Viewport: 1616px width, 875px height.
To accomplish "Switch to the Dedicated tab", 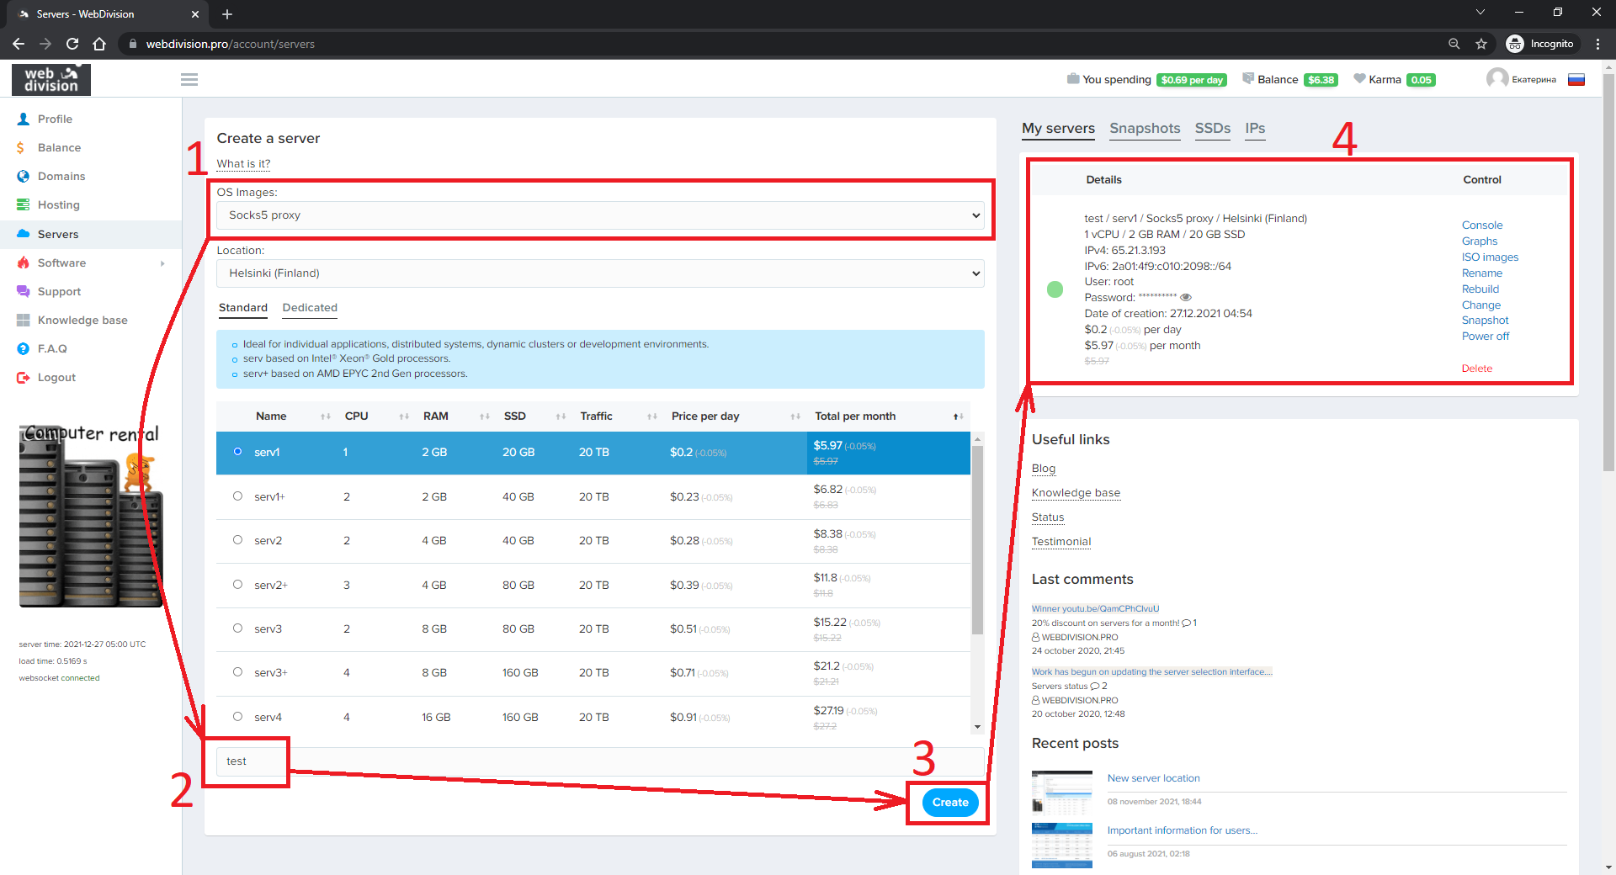I will click(310, 308).
